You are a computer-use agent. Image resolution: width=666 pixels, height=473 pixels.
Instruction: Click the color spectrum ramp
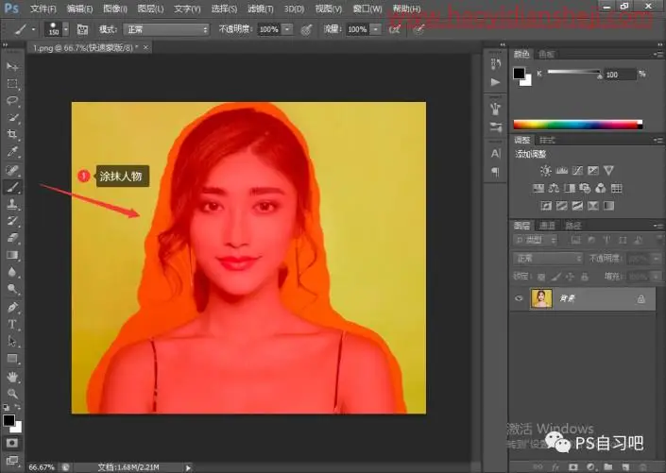click(577, 125)
